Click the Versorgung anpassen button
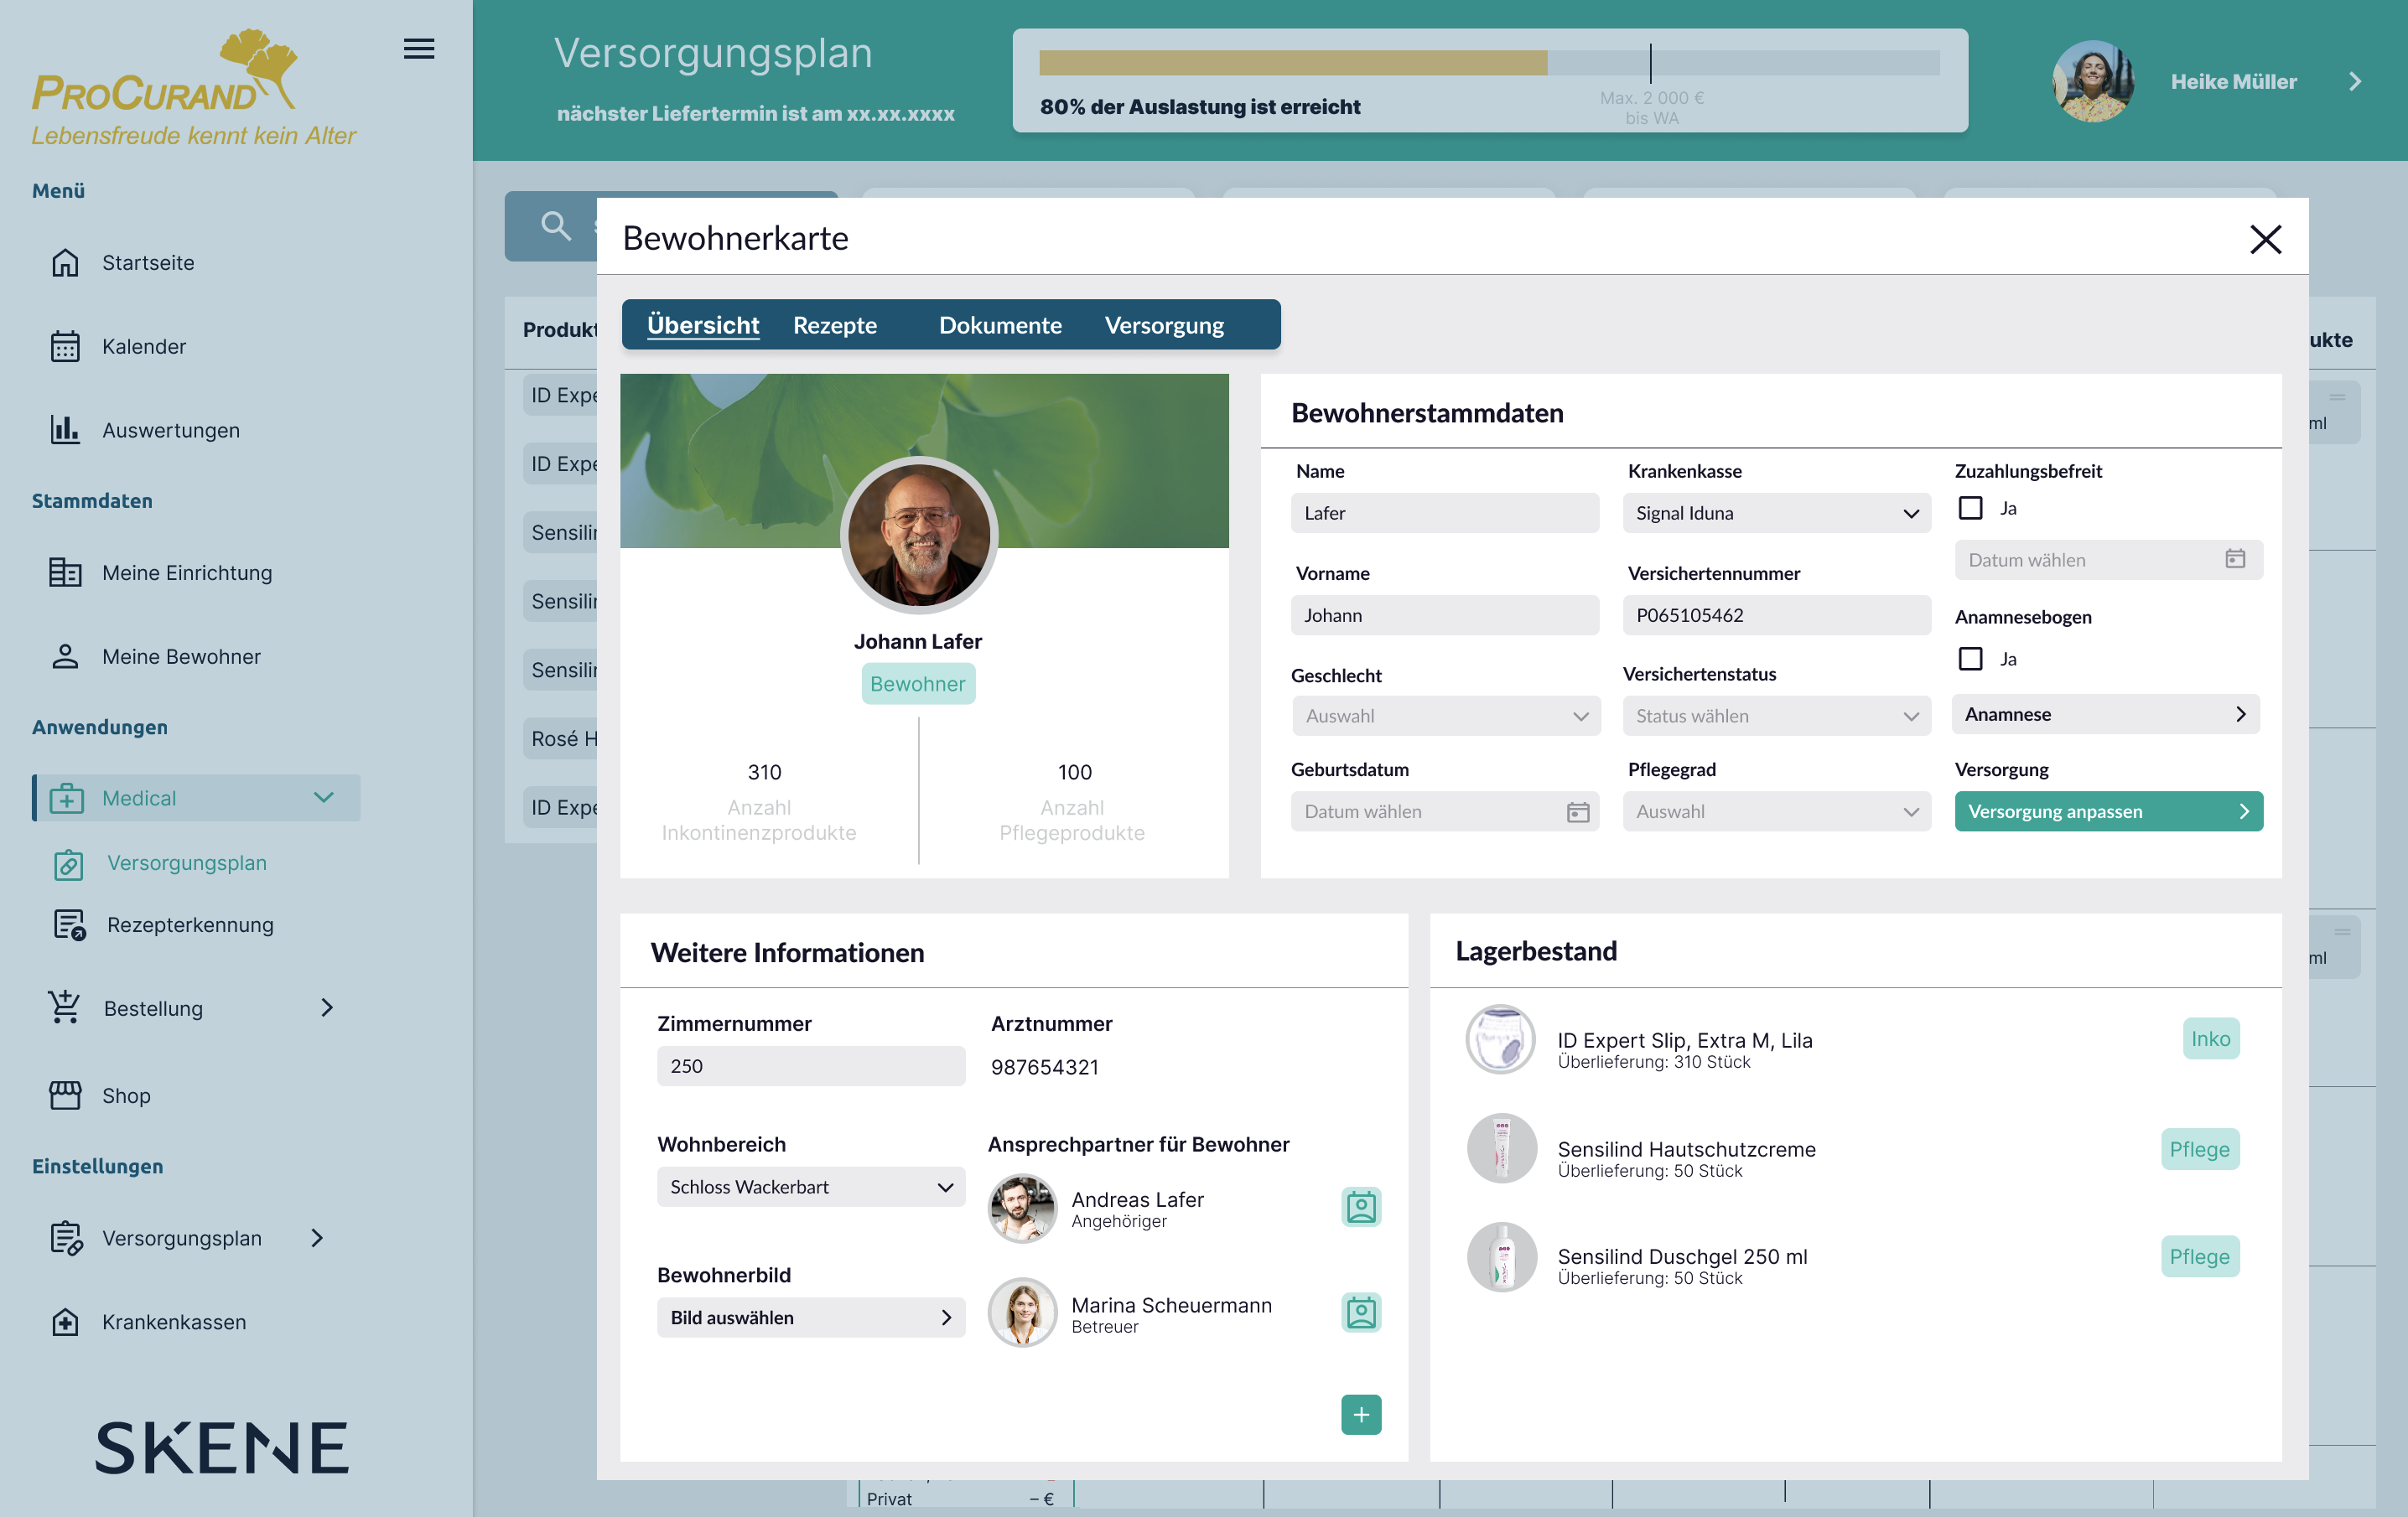 point(2107,811)
